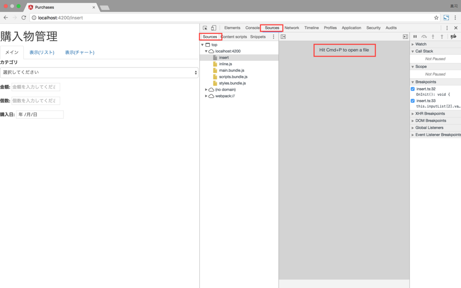
Task: Open the DevTools customize three-dot menu
Action: 447,28
